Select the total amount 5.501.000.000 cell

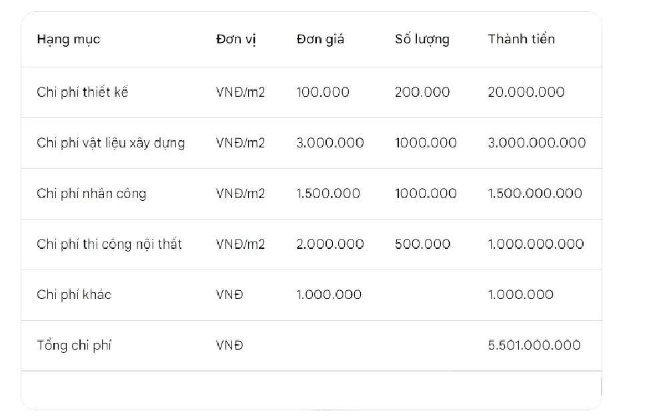[534, 345]
